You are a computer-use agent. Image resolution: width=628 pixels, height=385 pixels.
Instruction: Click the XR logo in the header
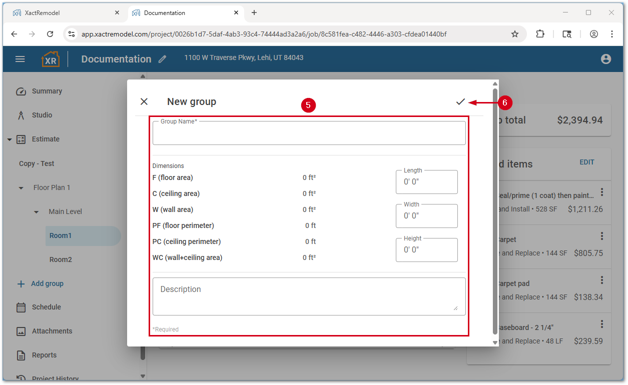pyautogui.click(x=51, y=58)
